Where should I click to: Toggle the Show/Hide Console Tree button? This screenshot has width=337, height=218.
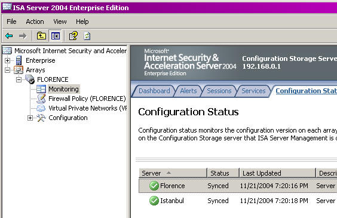coord(55,36)
